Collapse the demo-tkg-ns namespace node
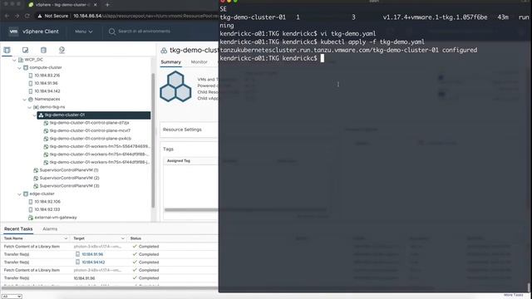This screenshot has width=532, height=299. pos(30,107)
